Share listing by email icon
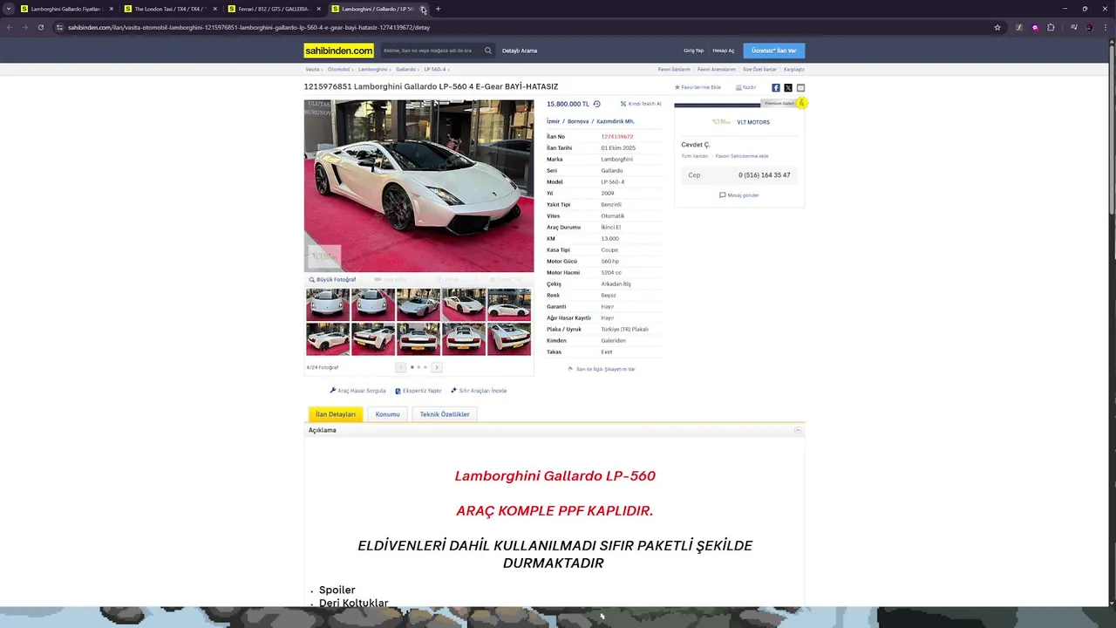1116x628 pixels. 800,87
